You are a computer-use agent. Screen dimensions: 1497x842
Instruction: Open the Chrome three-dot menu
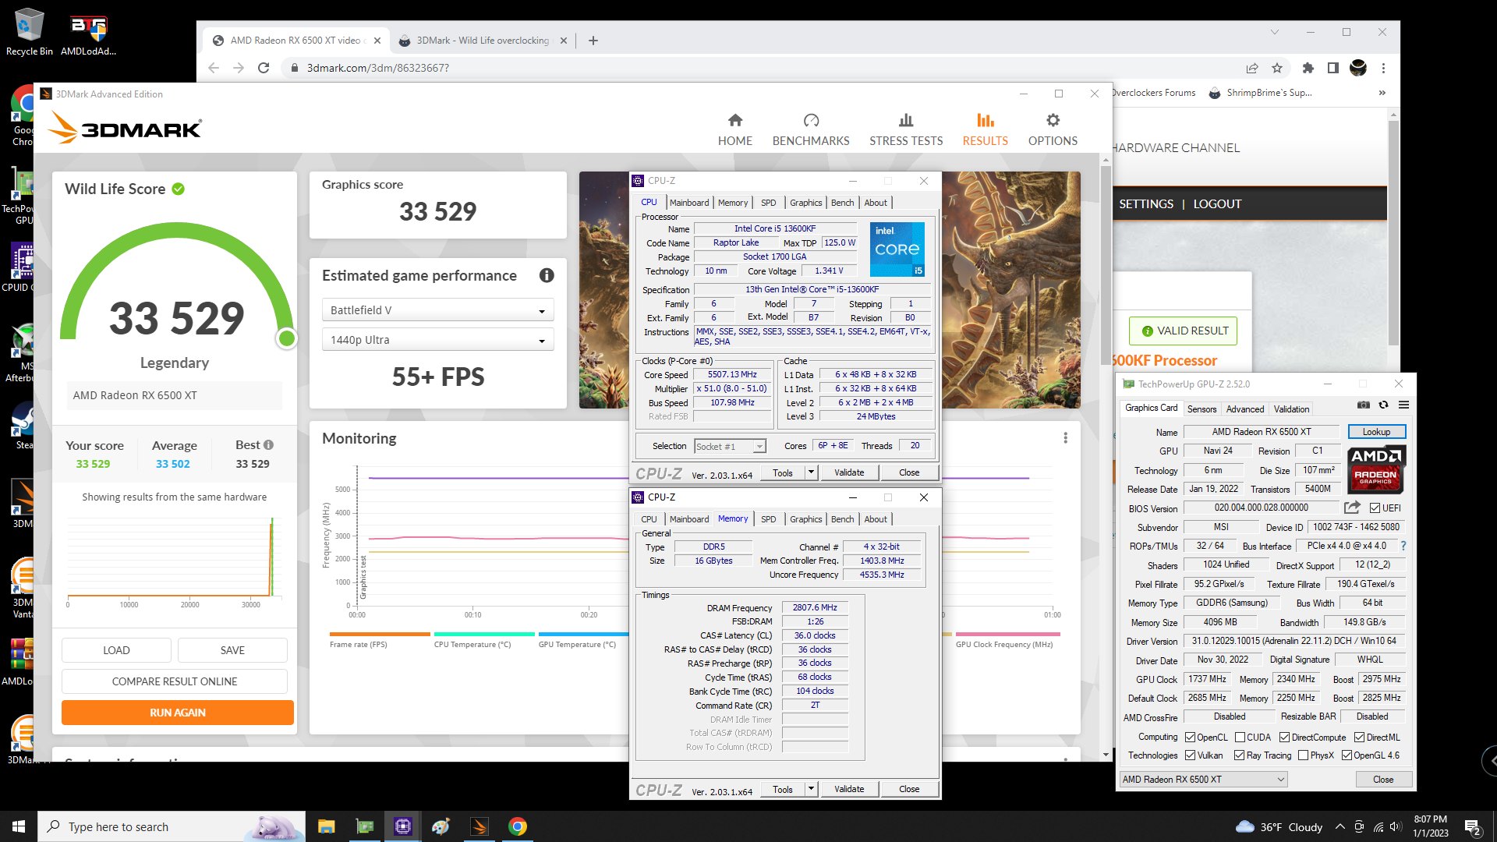(1383, 68)
